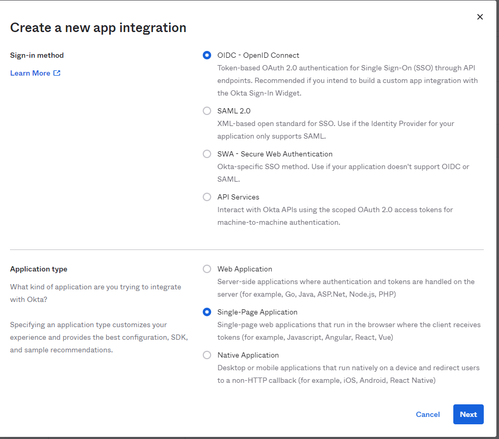This screenshot has height=439, width=499.
Task: Click the external-link icon beside Learn More
Action: click(56, 72)
